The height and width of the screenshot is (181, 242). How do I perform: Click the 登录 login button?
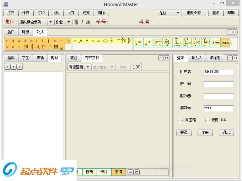click(184, 133)
